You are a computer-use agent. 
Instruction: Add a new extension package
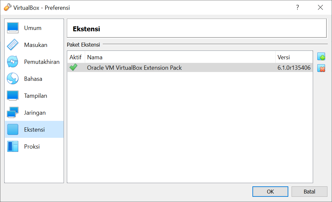click(321, 57)
